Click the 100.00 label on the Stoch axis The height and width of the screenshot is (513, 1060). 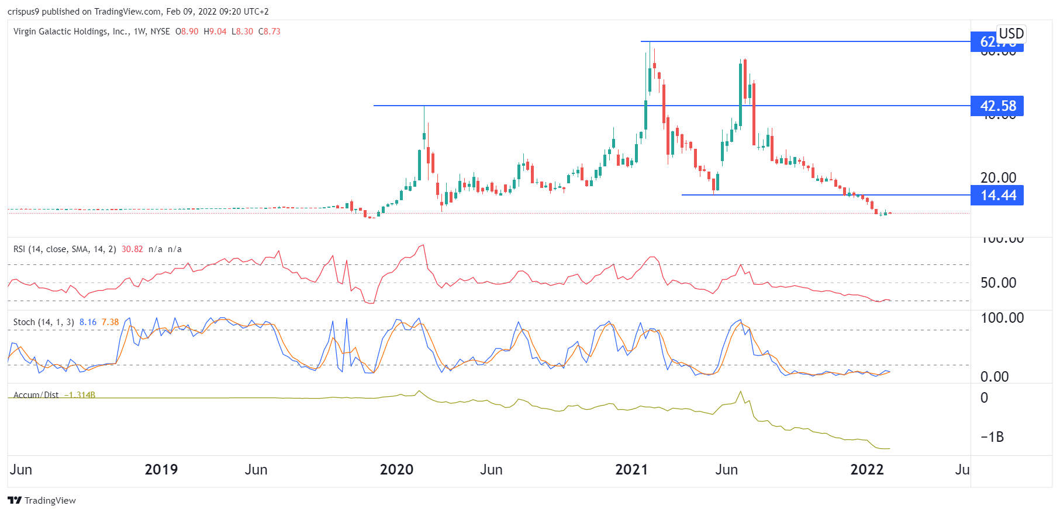tap(1002, 318)
